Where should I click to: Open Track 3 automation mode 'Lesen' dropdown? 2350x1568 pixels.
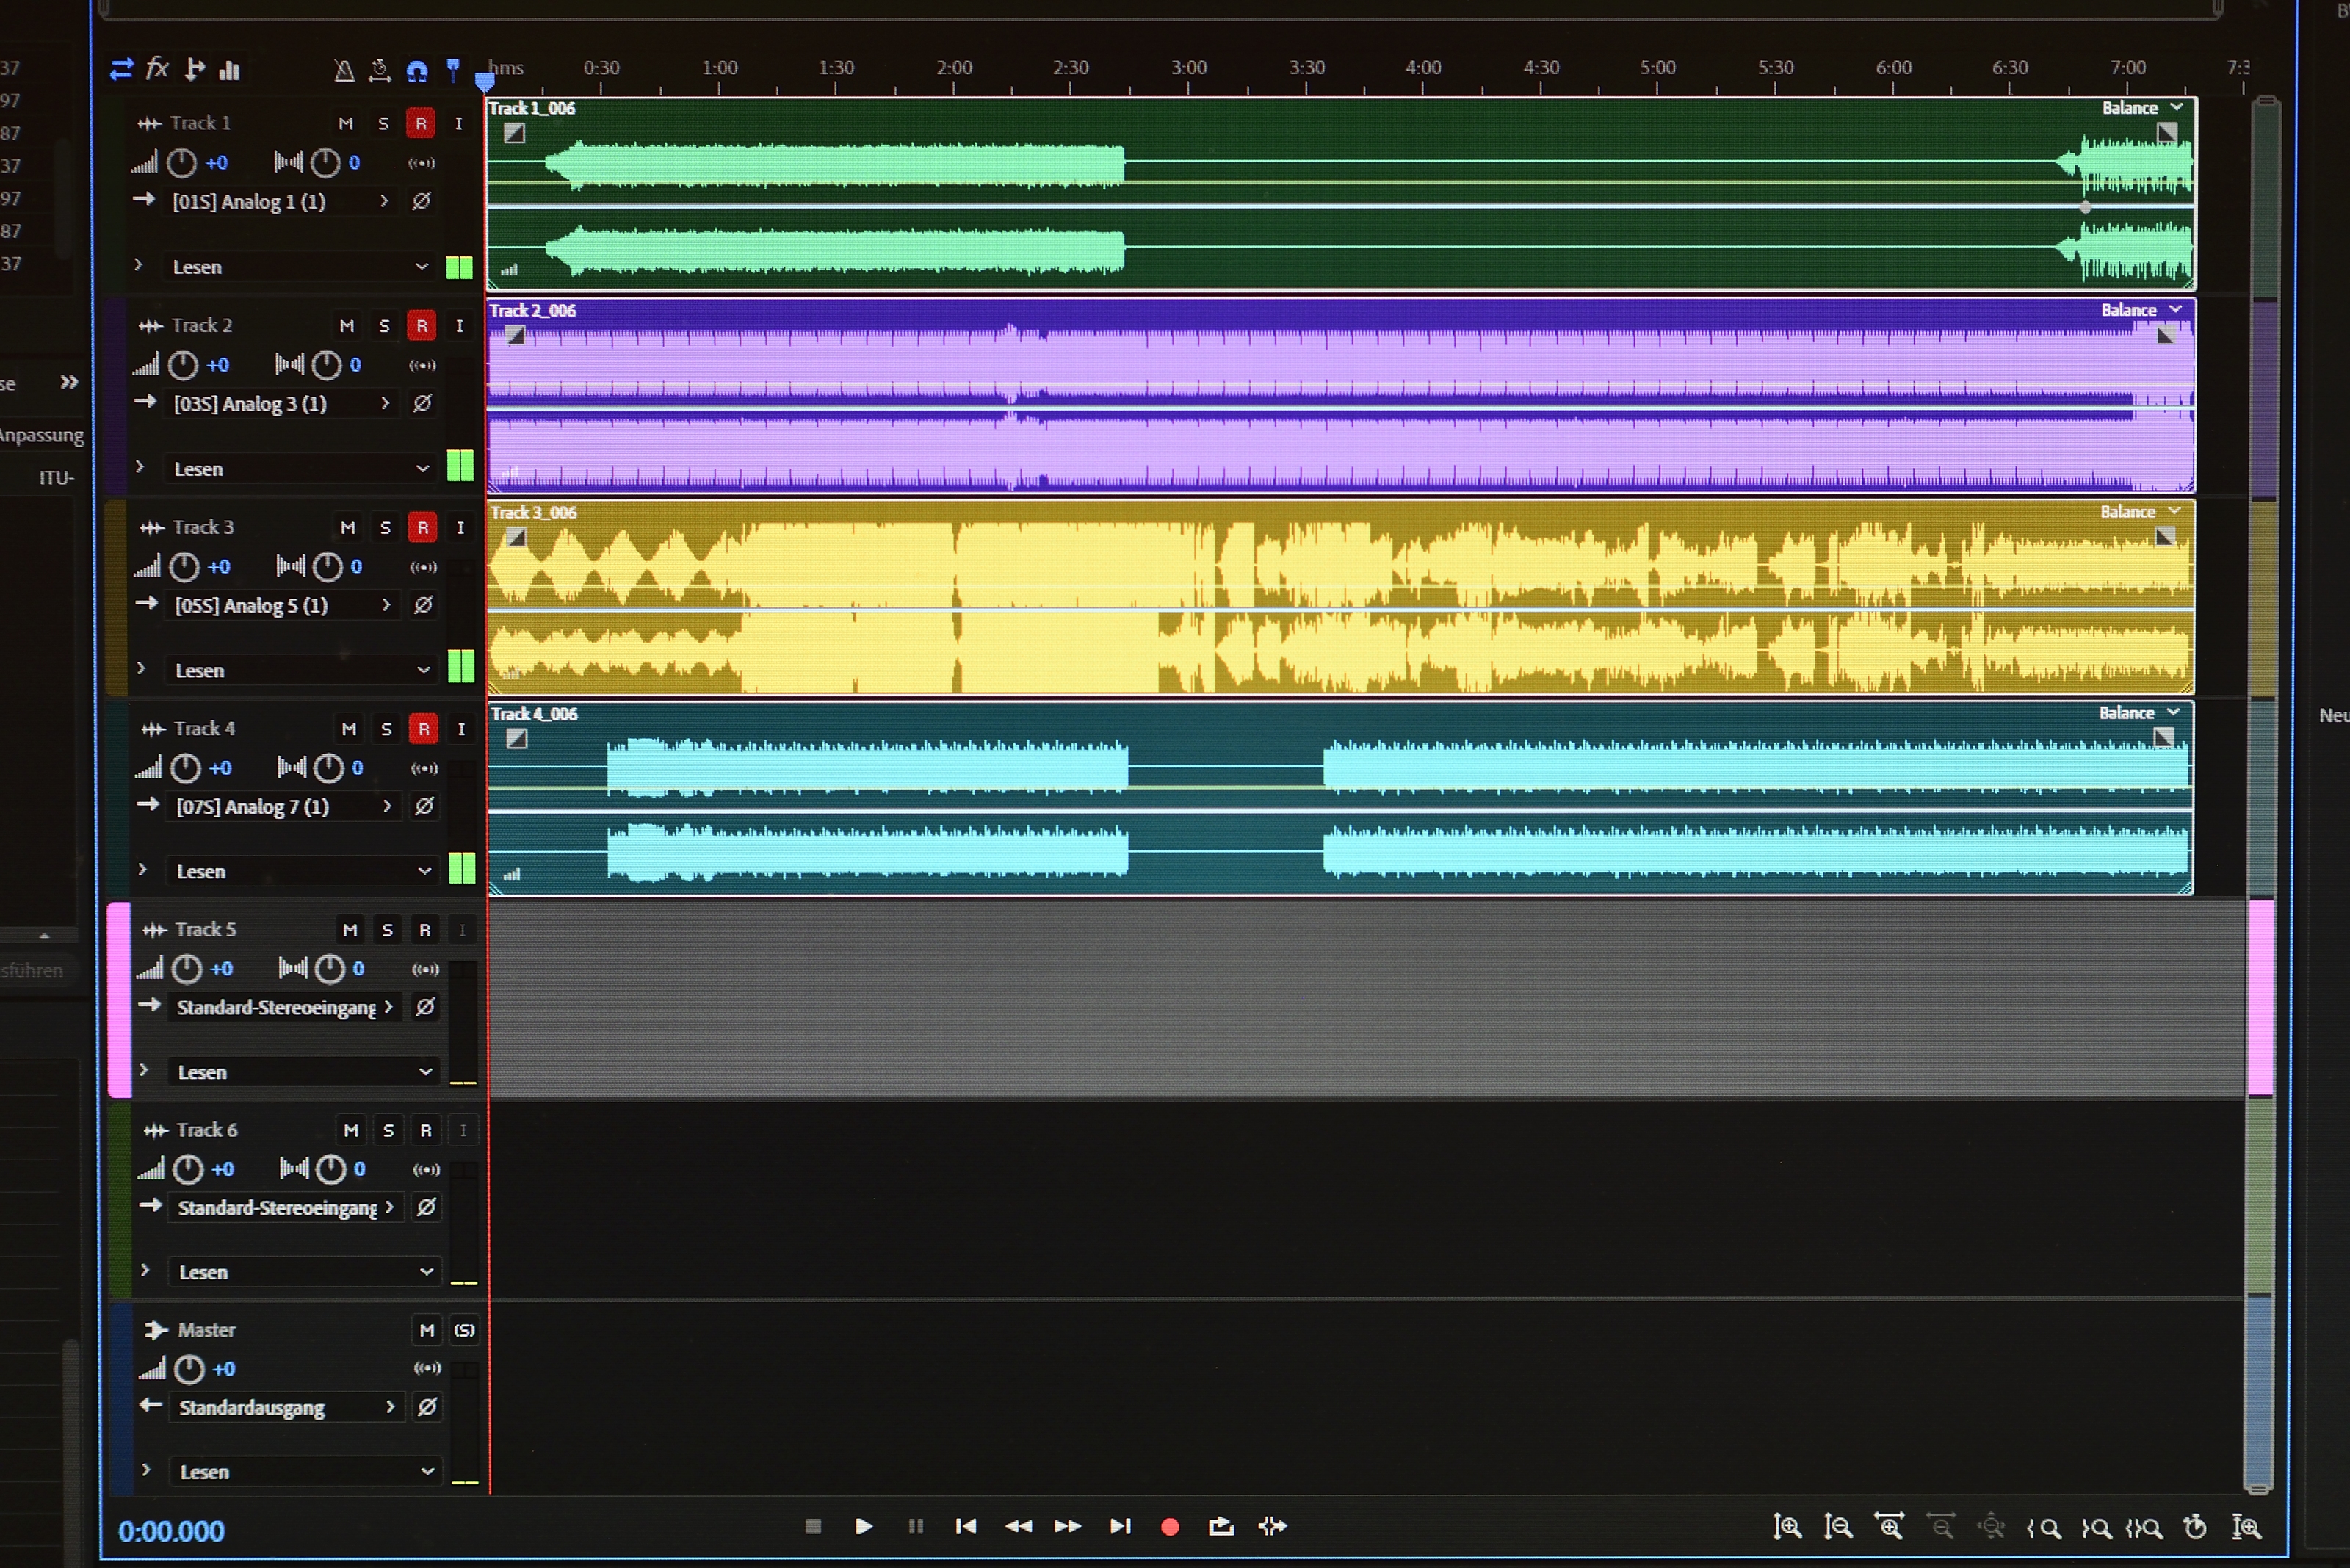(x=303, y=670)
